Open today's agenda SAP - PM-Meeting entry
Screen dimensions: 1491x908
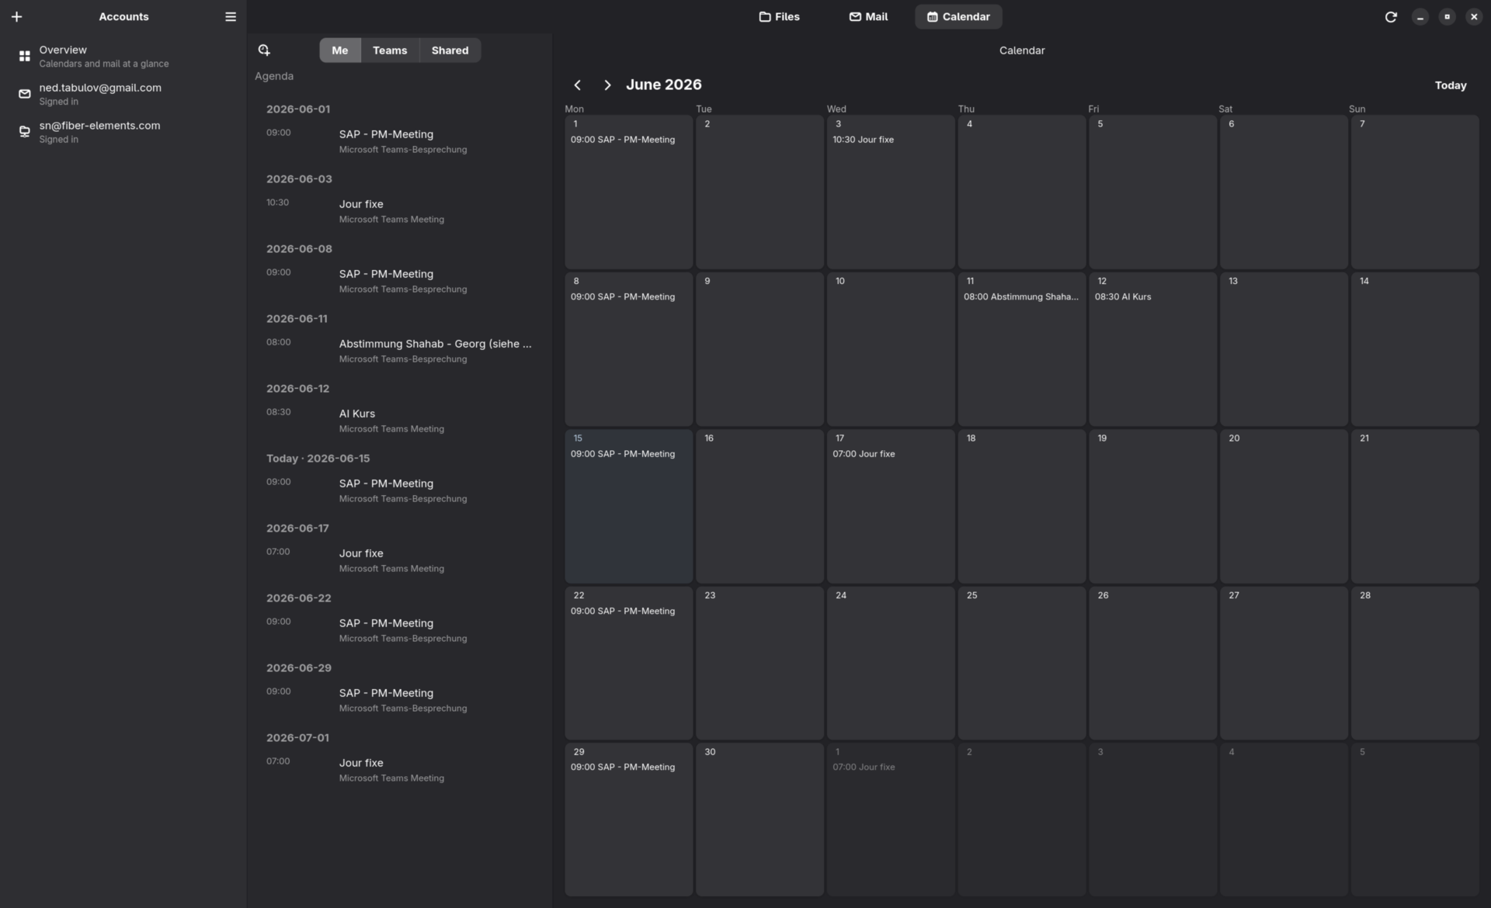click(x=399, y=490)
